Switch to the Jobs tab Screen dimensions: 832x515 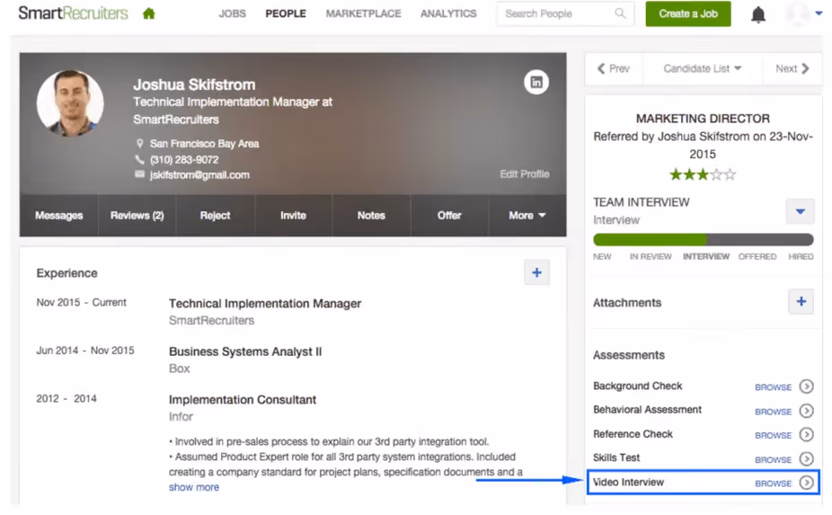233,13
